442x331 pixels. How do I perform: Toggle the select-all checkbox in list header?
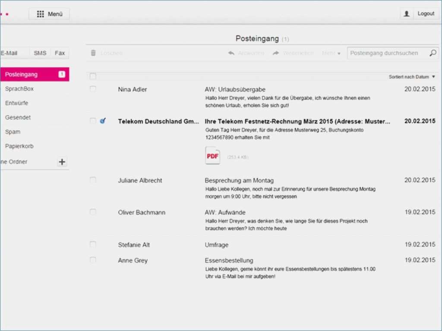[93, 76]
